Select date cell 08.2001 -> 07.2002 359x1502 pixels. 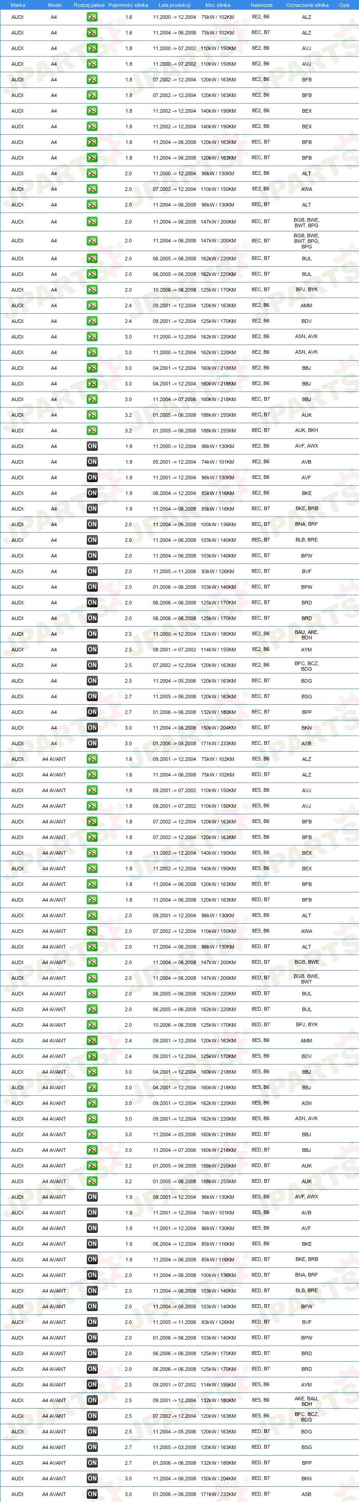[x=174, y=650]
